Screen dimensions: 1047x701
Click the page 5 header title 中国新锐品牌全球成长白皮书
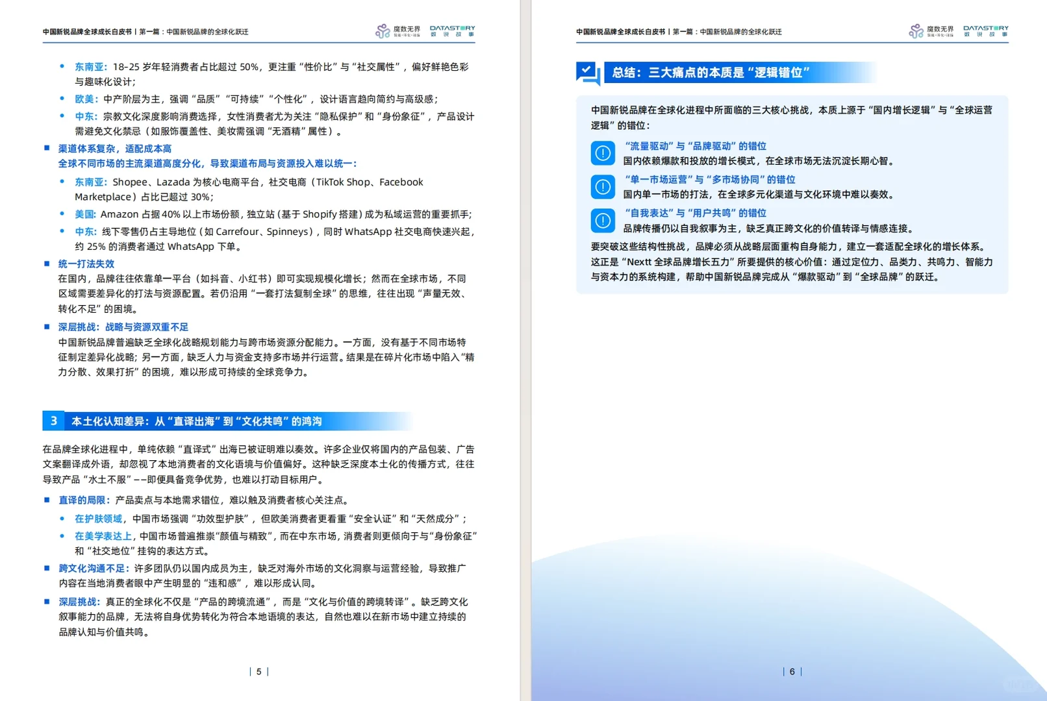click(87, 31)
